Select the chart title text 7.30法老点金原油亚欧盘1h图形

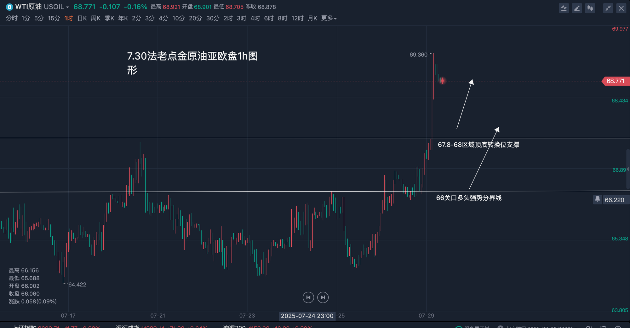(192, 63)
